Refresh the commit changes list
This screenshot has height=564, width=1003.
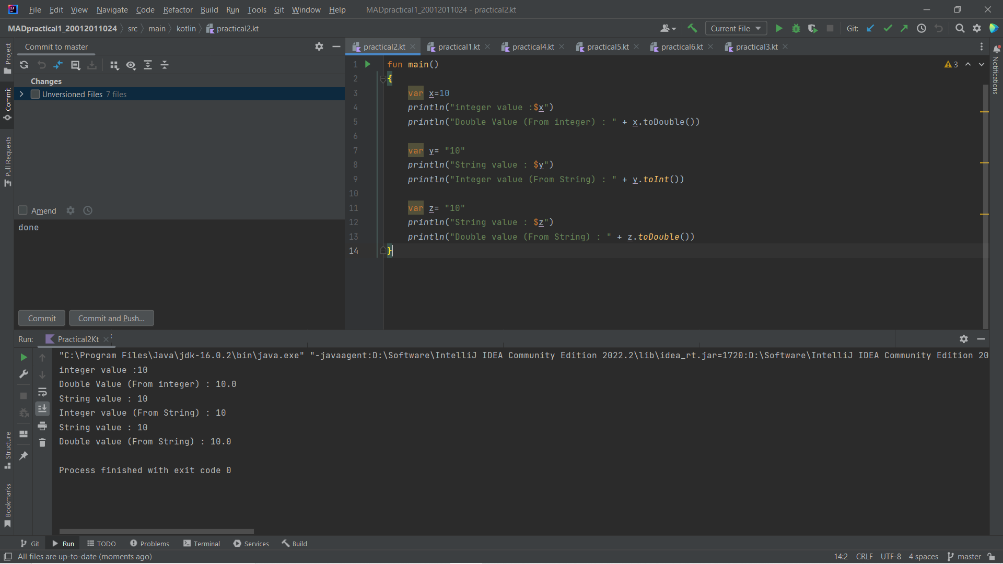coord(24,65)
